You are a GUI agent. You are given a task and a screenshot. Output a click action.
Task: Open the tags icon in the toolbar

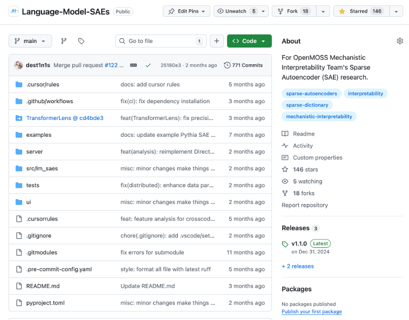coord(82,41)
